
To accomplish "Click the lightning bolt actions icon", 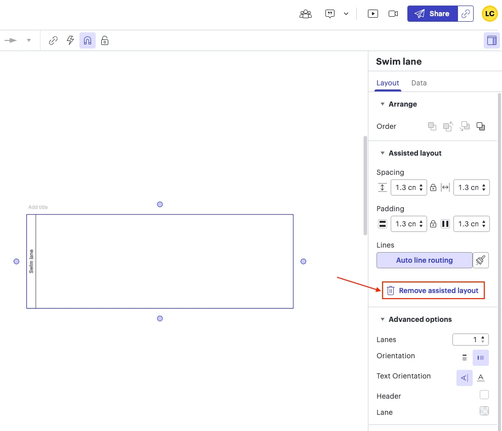I will click(x=70, y=40).
